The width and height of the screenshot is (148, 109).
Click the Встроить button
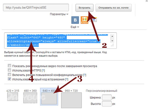(84, 8)
